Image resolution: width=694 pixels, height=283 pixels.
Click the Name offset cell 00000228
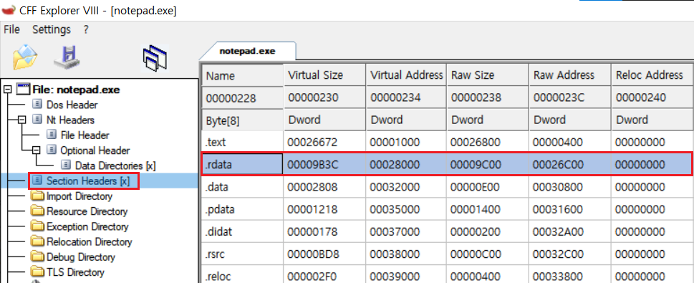tap(242, 98)
